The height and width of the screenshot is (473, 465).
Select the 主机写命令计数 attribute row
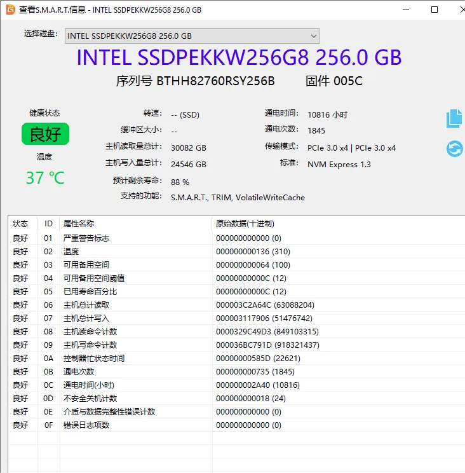point(236,345)
